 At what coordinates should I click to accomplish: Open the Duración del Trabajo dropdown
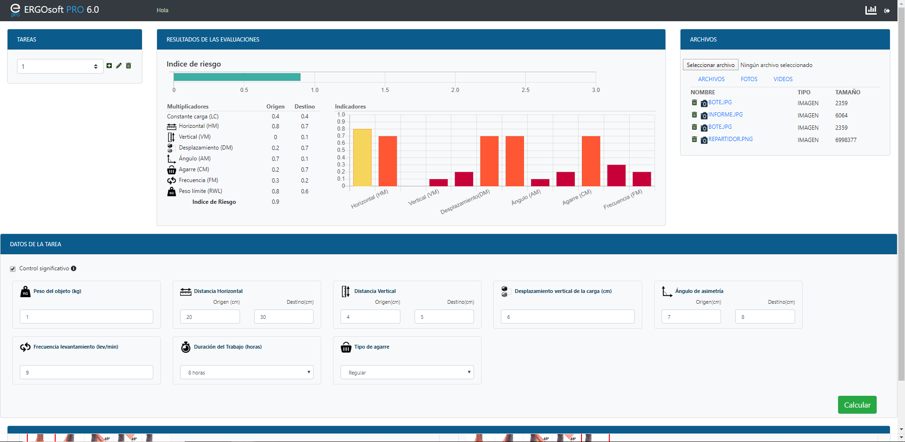[247, 372]
